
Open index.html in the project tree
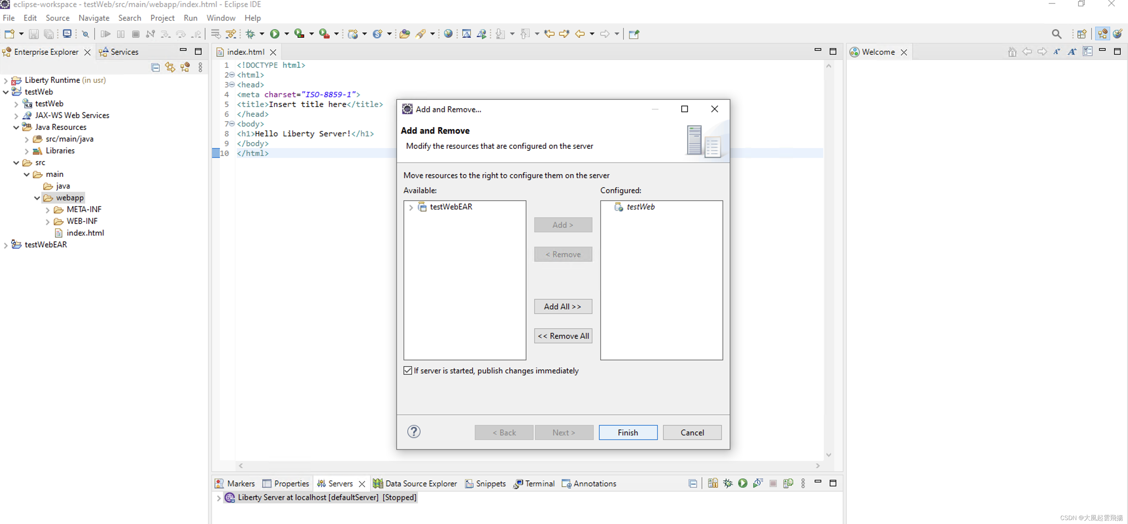point(85,233)
